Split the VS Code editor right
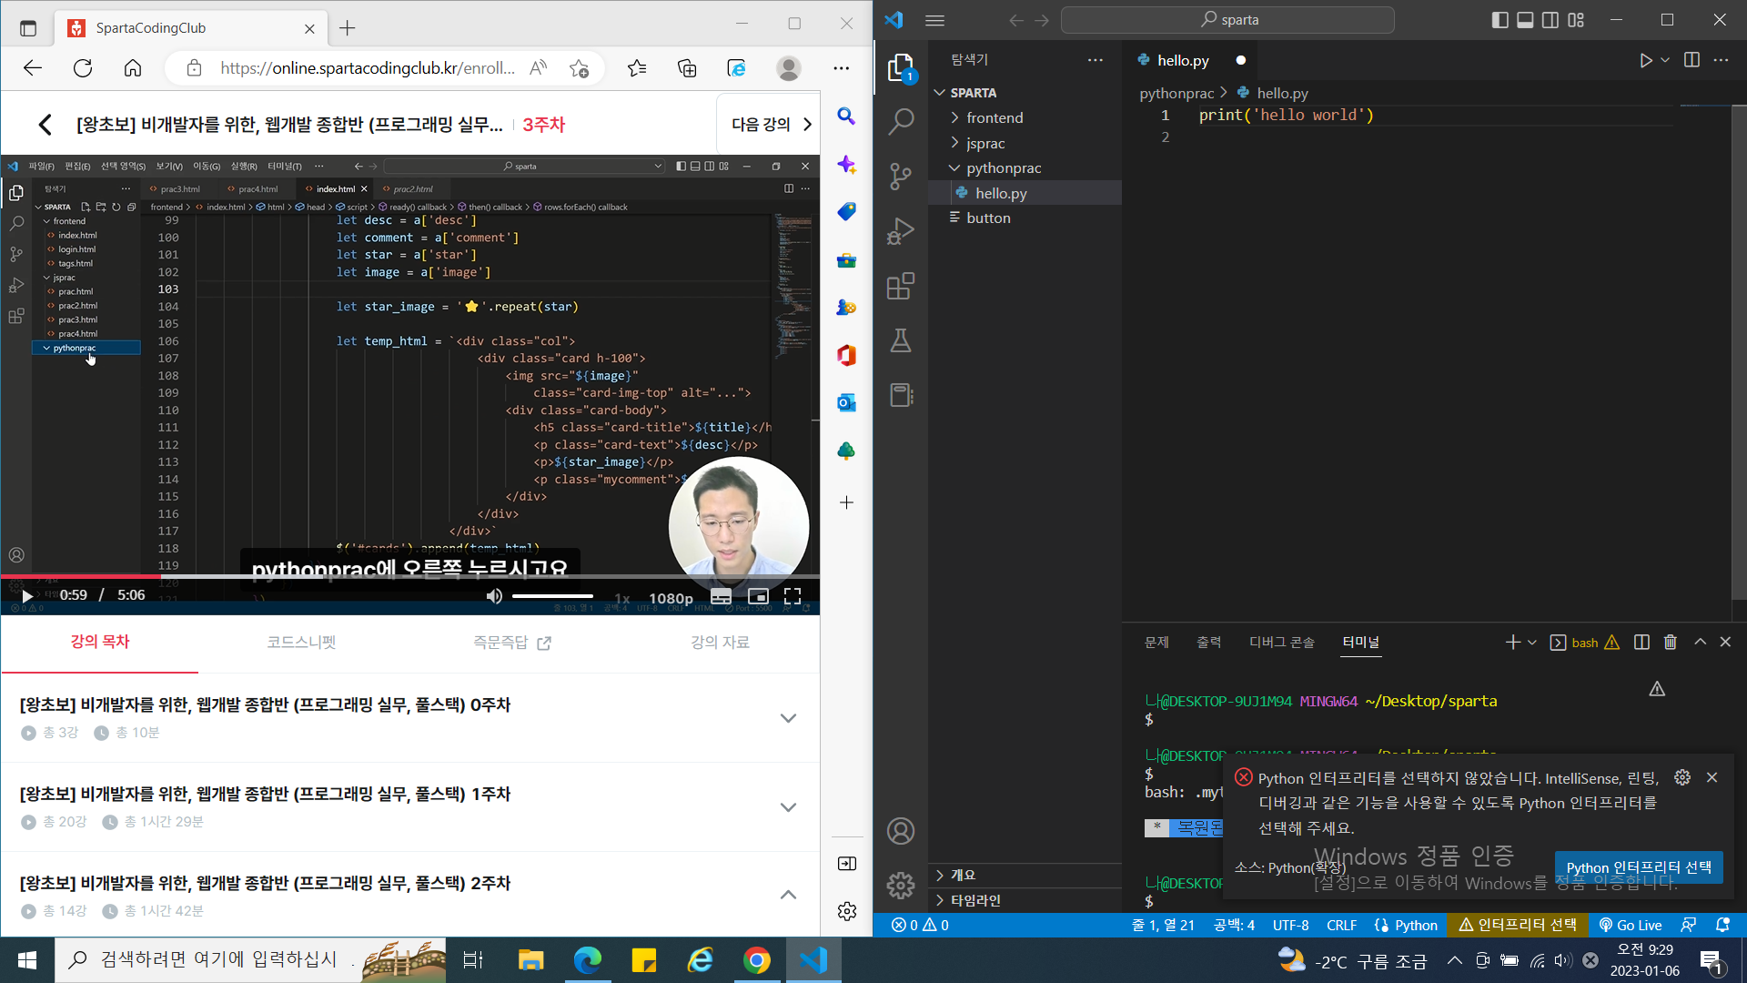Image resolution: width=1747 pixels, height=983 pixels. [x=1691, y=60]
